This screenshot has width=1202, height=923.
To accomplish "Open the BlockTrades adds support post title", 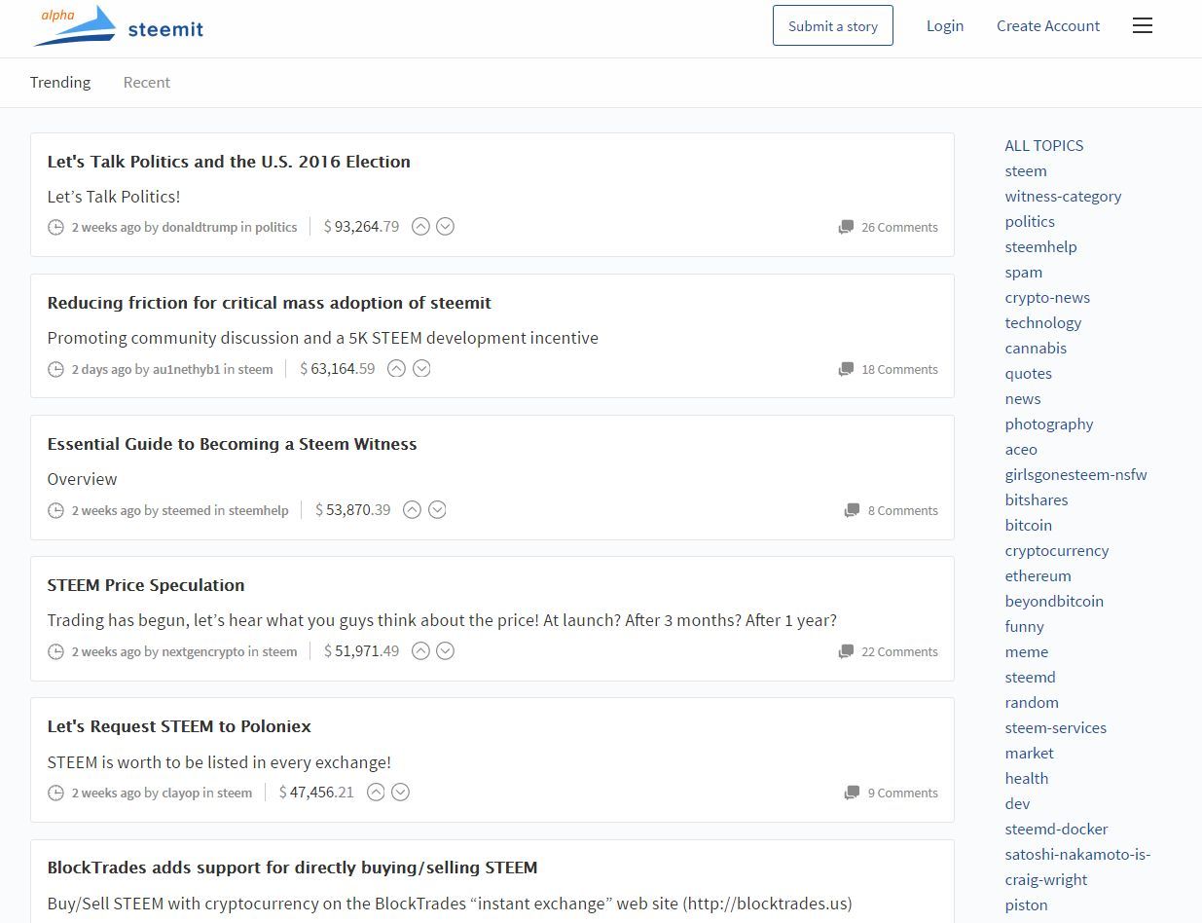I will point(292,868).
